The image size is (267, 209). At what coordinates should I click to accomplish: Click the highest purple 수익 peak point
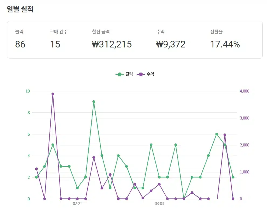point(53,94)
